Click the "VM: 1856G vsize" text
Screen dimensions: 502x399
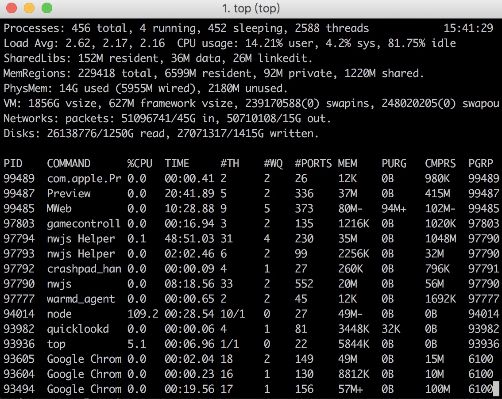tap(50, 104)
